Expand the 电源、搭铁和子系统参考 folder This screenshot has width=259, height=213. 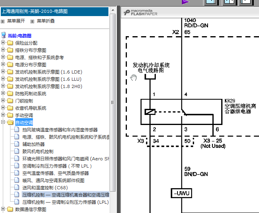3,57
